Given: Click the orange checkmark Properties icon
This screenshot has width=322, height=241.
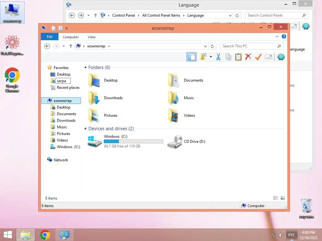Looking at the screenshot, I should coord(258,57).
